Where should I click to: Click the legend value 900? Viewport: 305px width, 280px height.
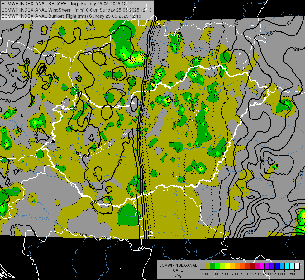245,274
